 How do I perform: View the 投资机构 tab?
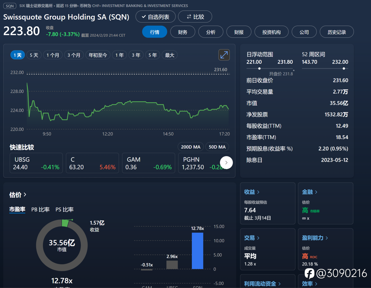[272, 32]
